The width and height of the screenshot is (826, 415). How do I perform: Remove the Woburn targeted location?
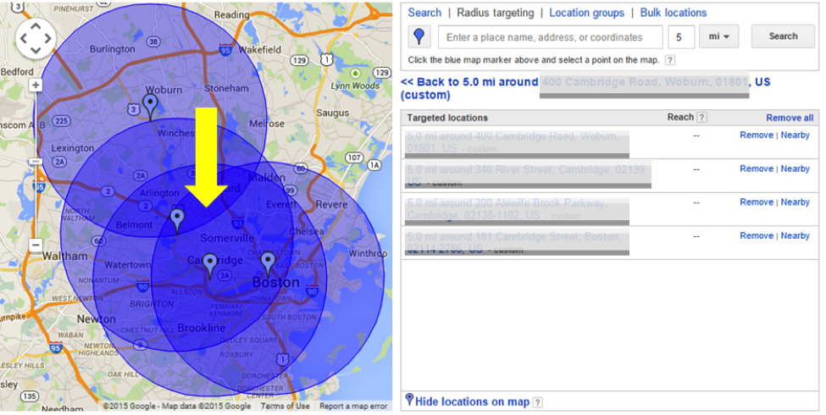(x=756, y=135)
